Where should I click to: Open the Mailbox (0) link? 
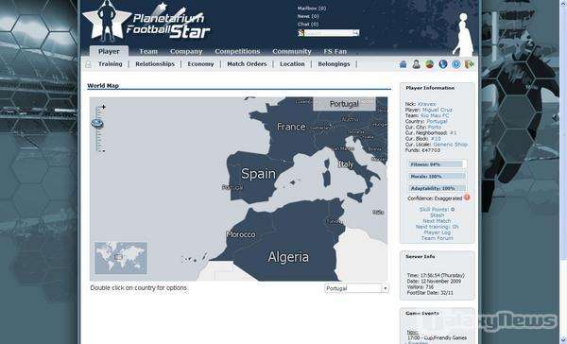click(311, 8)
